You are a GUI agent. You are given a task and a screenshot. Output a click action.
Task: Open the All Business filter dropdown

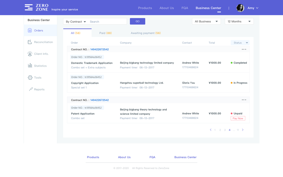coord(206,21)
